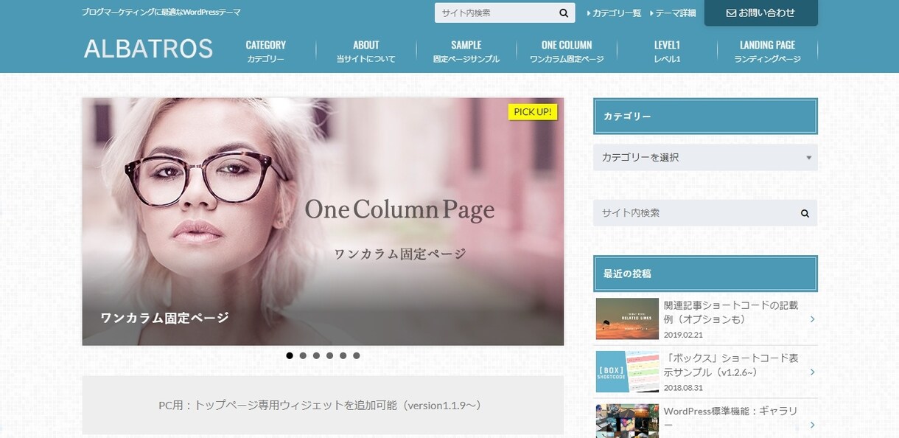The height and width of the screenshot is (438, 899).
Task: Select the fifth slider pagination dot
Action: 343,355
